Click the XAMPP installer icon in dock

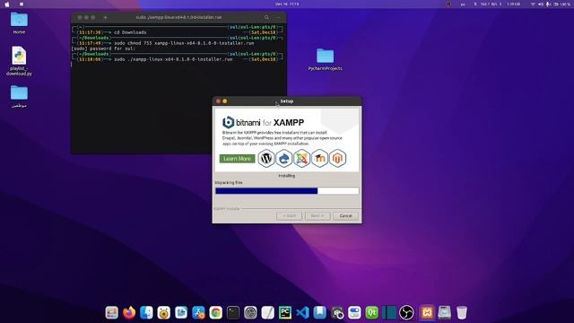[x=427, y=313]
